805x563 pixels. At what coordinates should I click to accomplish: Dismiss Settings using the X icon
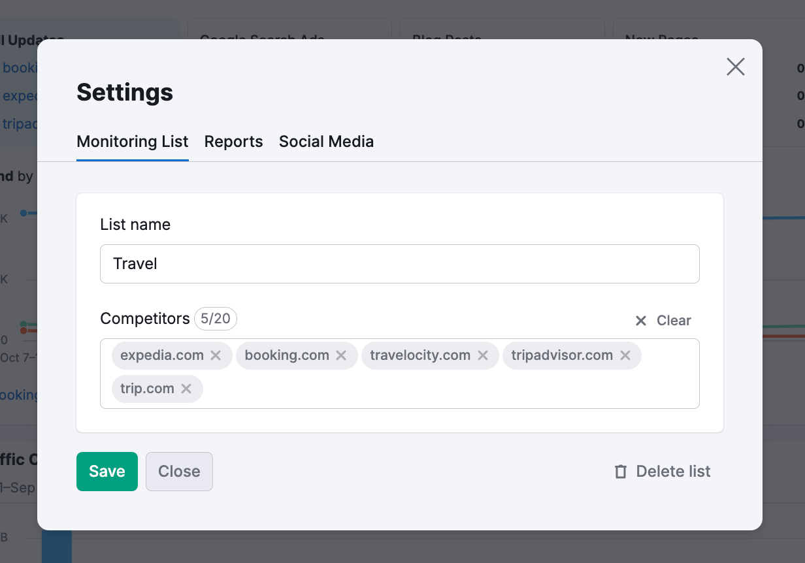point(735,67)
